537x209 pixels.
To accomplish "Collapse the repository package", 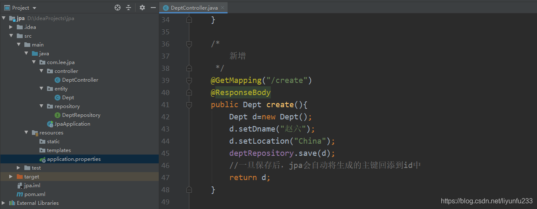I will coord(42,106).
